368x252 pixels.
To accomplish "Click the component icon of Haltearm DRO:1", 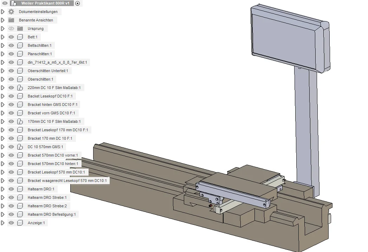I will [20, 189].
